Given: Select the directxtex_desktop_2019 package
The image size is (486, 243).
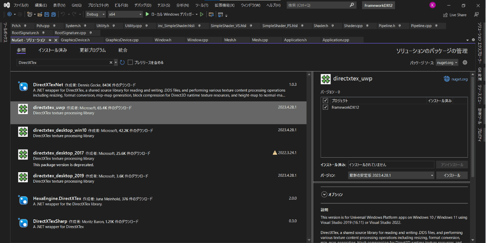Looking at the screenshot, I should point(158,181).
